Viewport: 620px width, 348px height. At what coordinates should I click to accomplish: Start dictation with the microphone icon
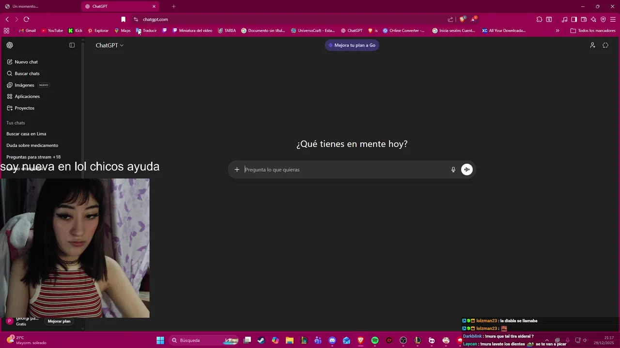pos(453,170)
